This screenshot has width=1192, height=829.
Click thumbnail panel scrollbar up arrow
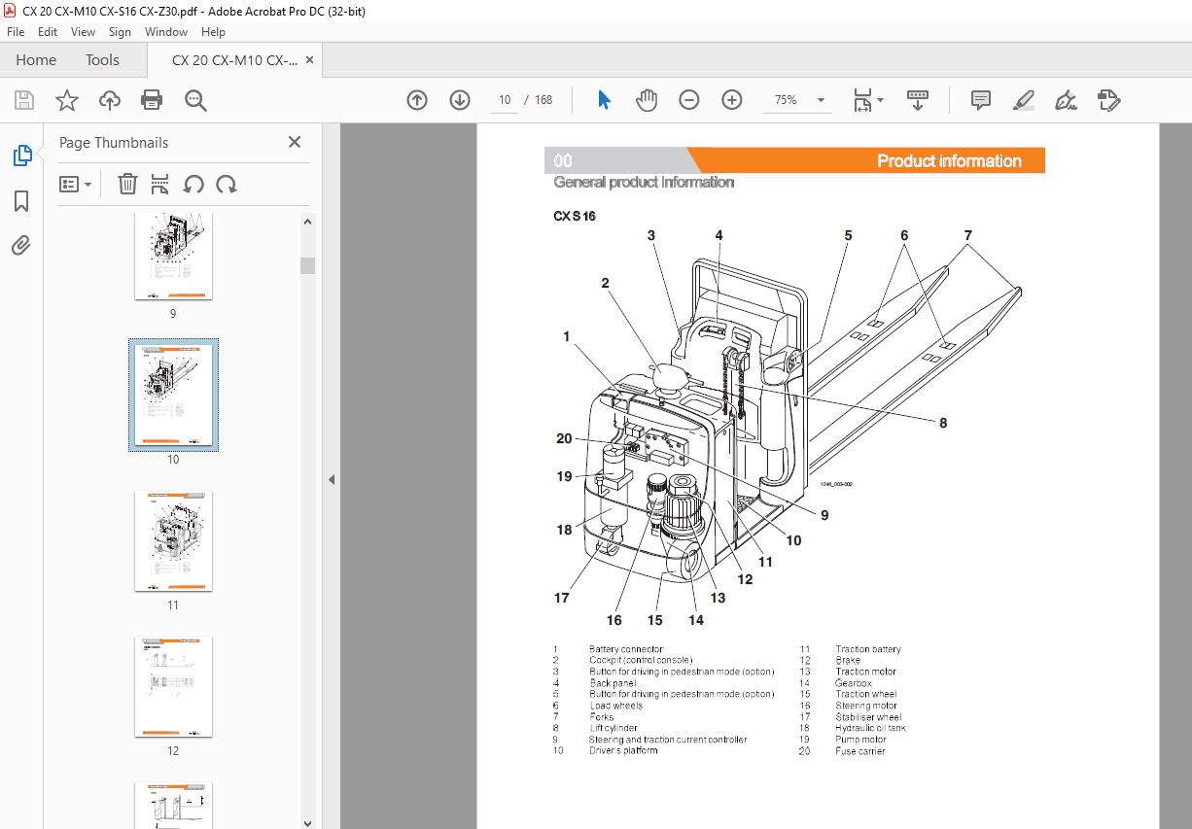click(307, 222)
